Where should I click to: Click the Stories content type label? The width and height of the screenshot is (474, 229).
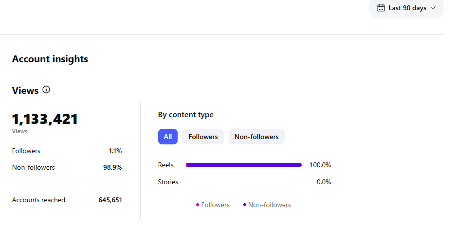(x=168, y=182)
